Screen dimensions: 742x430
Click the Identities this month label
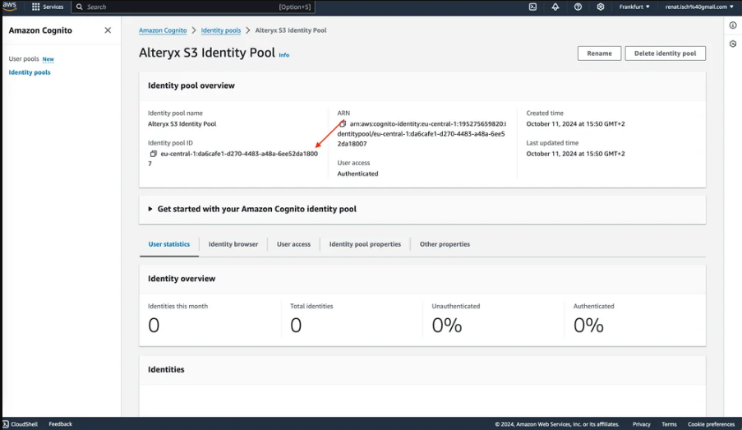[x=178, y=306]
